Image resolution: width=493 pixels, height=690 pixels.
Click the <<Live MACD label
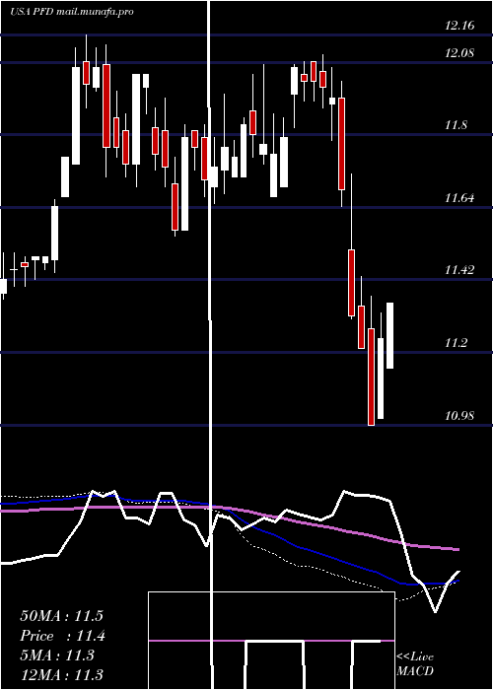(x=415, y=664)
